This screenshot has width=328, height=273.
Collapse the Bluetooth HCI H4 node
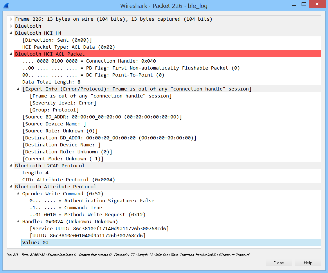point(11,33)
